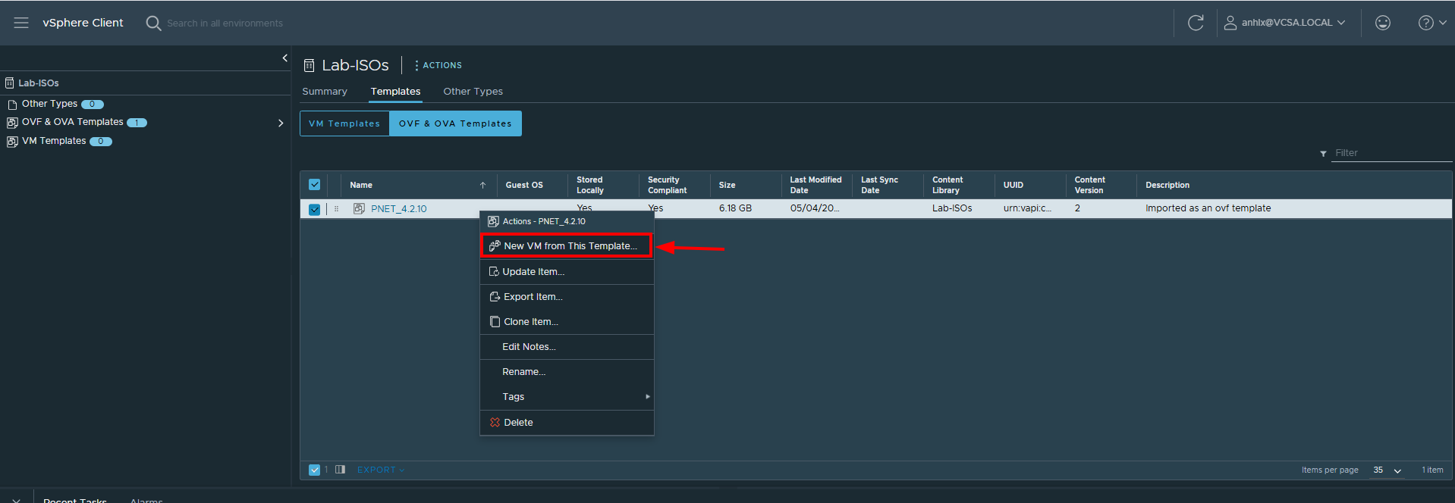Toggle the select-all header checkbox
The width and height of the screenshot is (1455, 503).
point(314,184)
